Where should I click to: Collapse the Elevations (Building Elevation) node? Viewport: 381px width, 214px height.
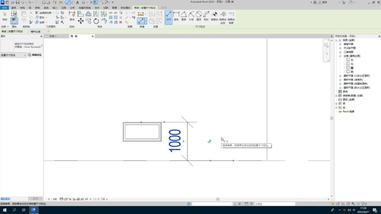(340, 56)
